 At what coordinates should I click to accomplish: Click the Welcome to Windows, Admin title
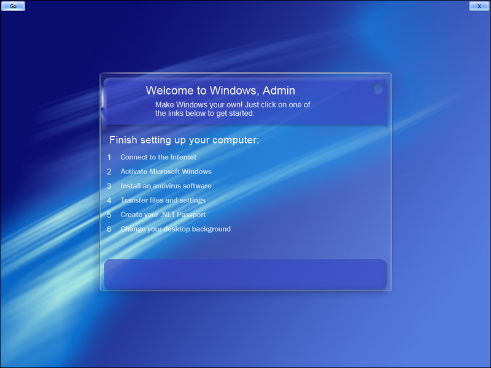[220, 90]
